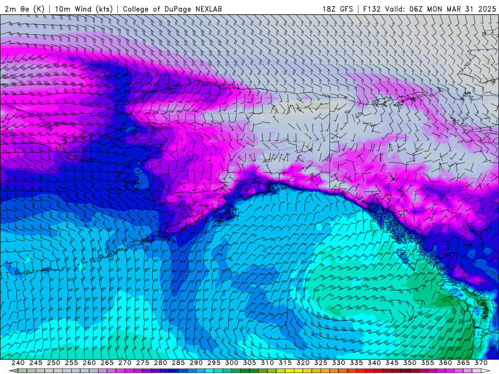Click the 260 scale label

[89, 363]
